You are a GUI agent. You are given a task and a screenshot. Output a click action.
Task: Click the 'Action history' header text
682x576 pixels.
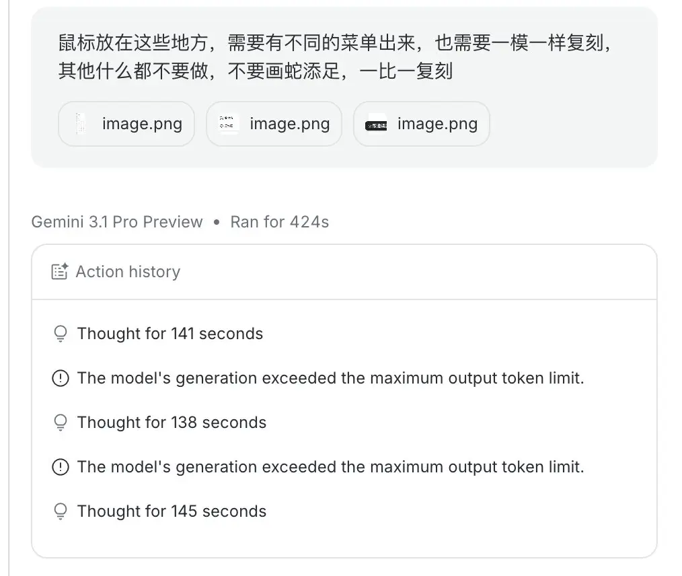coord(126,271)
